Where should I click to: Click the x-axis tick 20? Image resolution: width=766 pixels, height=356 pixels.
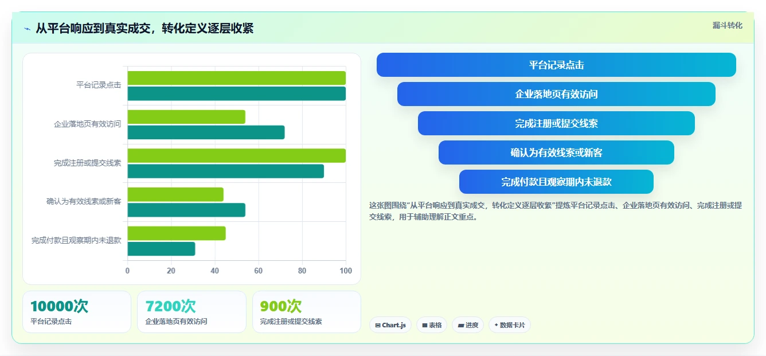tap(171, 271)
